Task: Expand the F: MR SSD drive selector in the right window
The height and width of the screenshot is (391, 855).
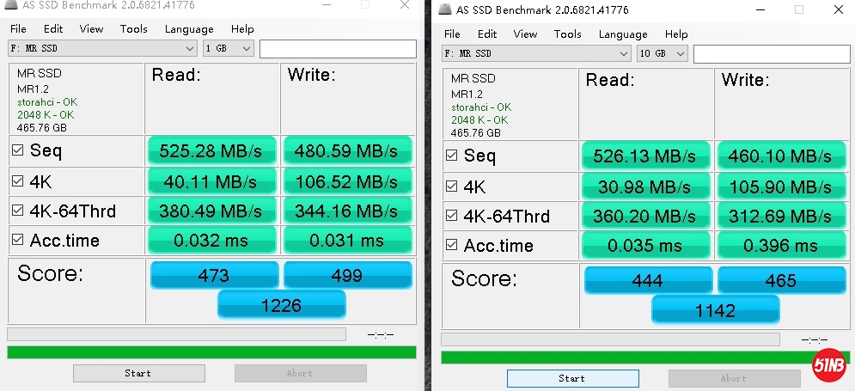Action: (537, 53)
